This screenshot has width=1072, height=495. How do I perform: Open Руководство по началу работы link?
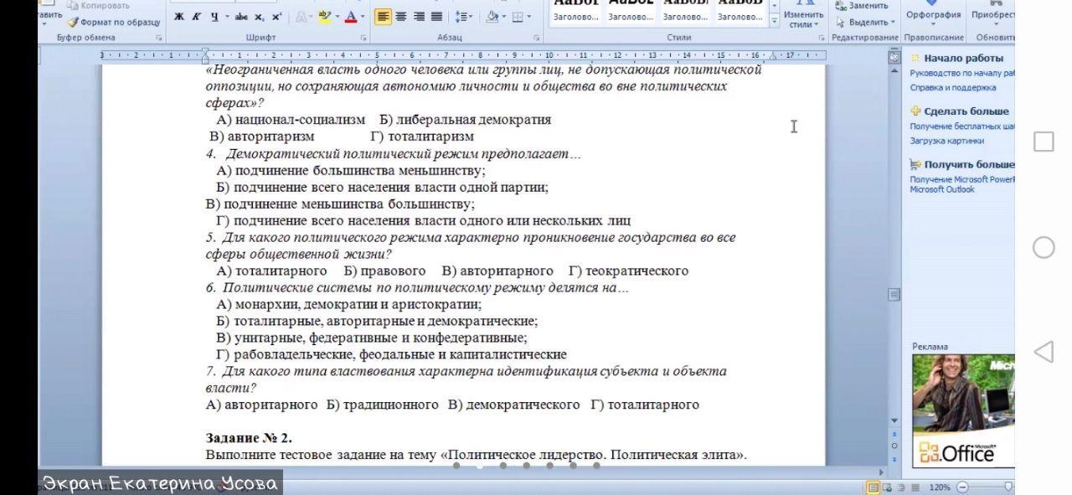[x=962, y=73]
